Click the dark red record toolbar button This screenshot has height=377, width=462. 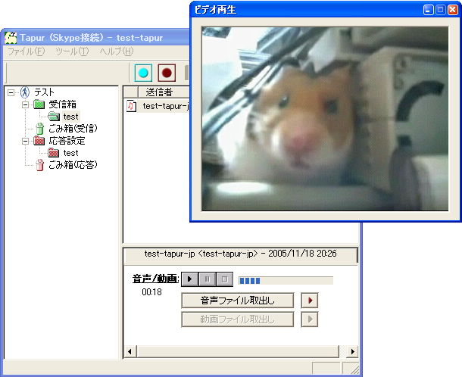click(x=167, y=73)
